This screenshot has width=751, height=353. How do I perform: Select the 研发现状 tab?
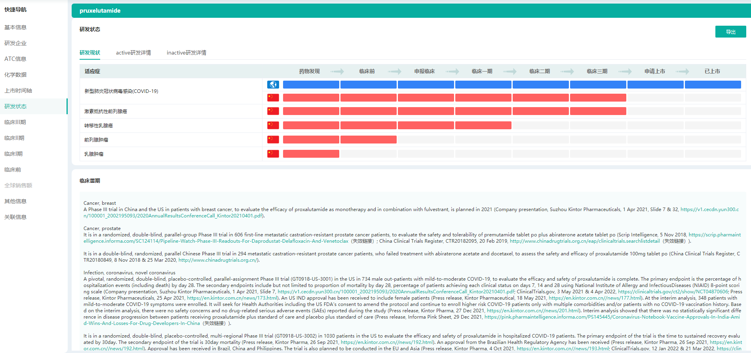click(x=90, y=53)
